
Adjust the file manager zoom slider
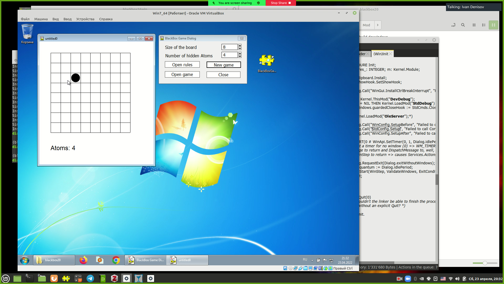pyautogui.click(x=485, y=263)
